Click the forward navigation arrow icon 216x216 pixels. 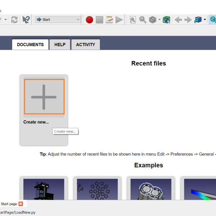coord(188,19)
